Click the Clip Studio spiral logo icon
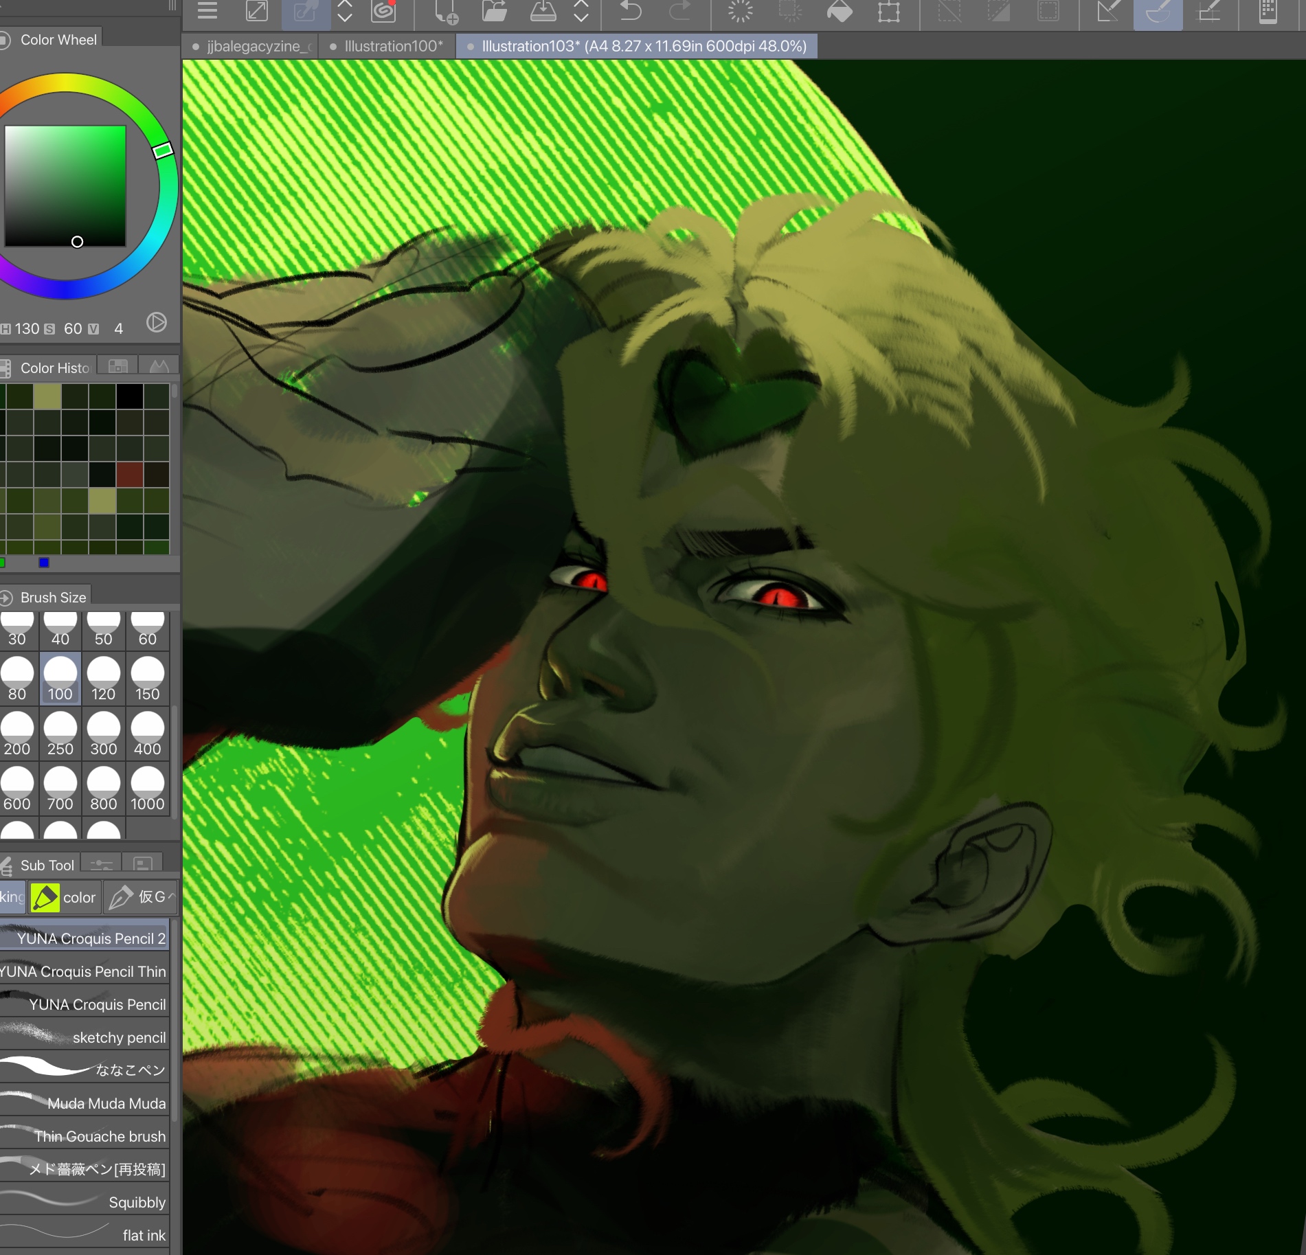 383,12
